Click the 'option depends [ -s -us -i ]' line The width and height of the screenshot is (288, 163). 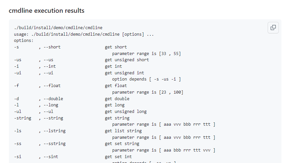coord(146,79)
